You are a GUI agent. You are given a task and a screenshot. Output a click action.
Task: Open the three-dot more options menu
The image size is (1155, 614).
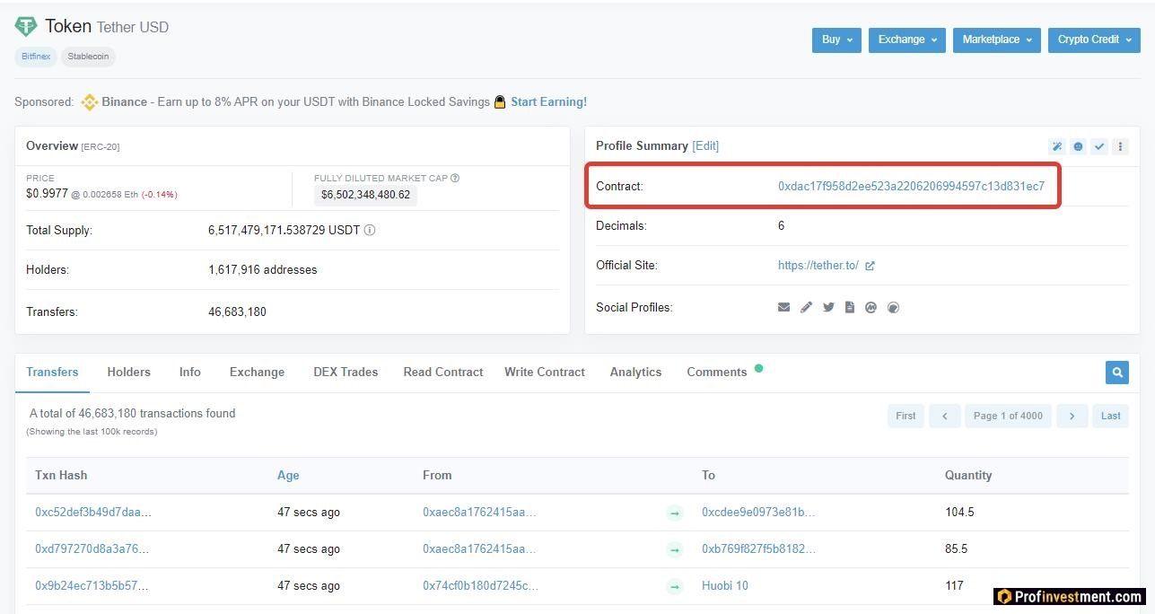(x=1120, y=146)
